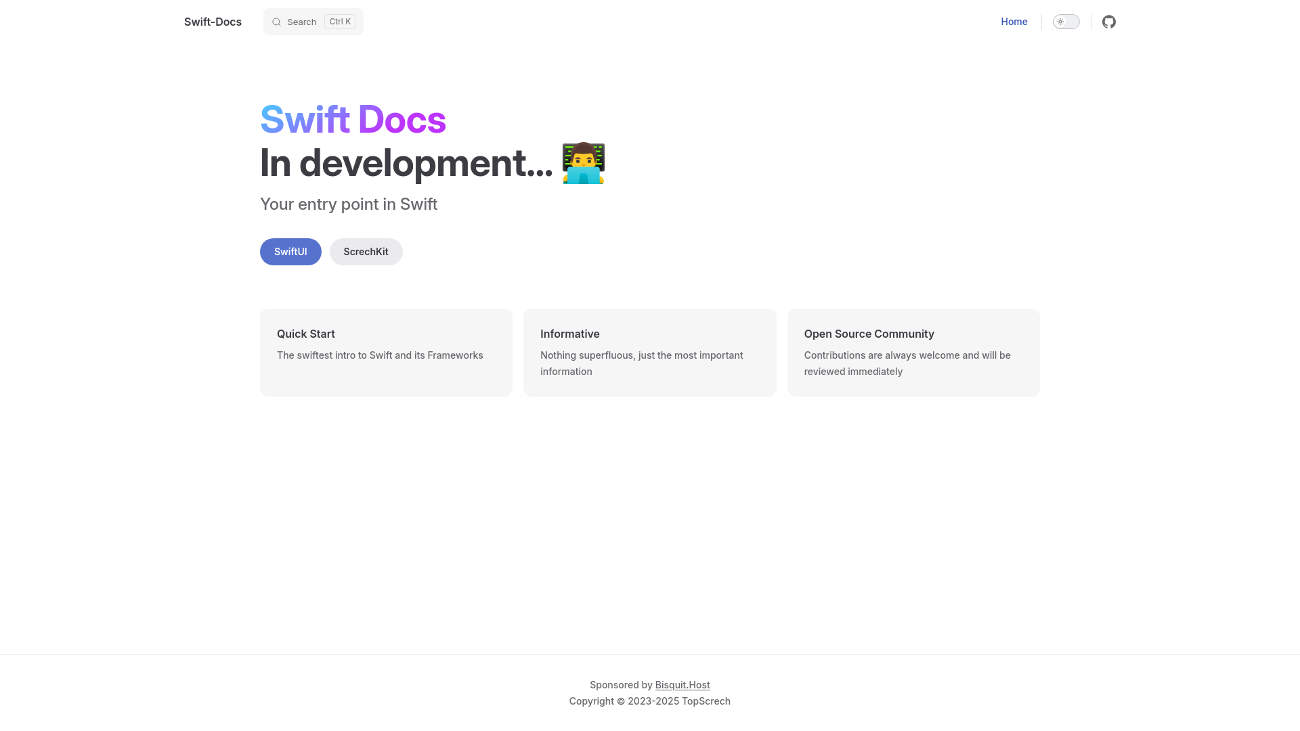Image resolution: width=1300 pixels, height=731 pixels.
Task: Click the Informative card heading
Action: (570, 334)
